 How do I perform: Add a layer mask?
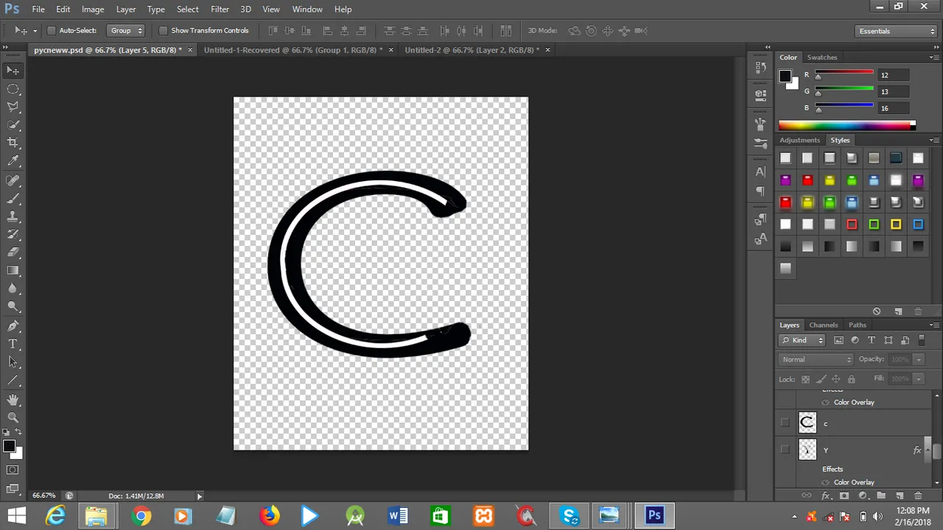point(844,496)
